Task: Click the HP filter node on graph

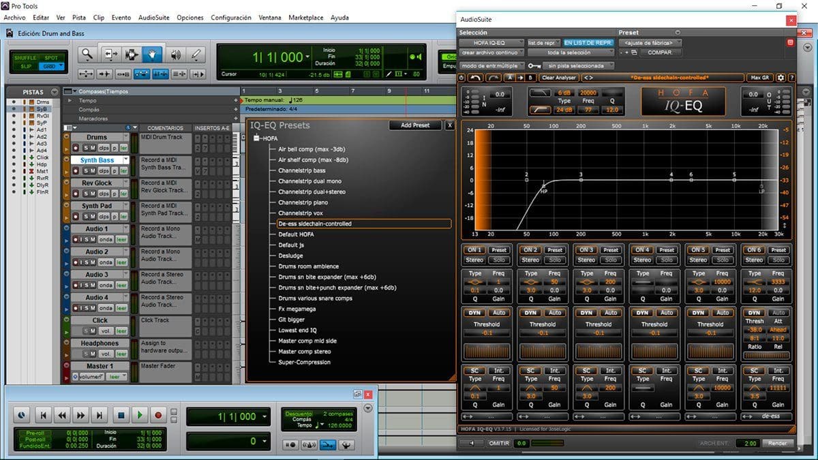Action: coord(544,185)
